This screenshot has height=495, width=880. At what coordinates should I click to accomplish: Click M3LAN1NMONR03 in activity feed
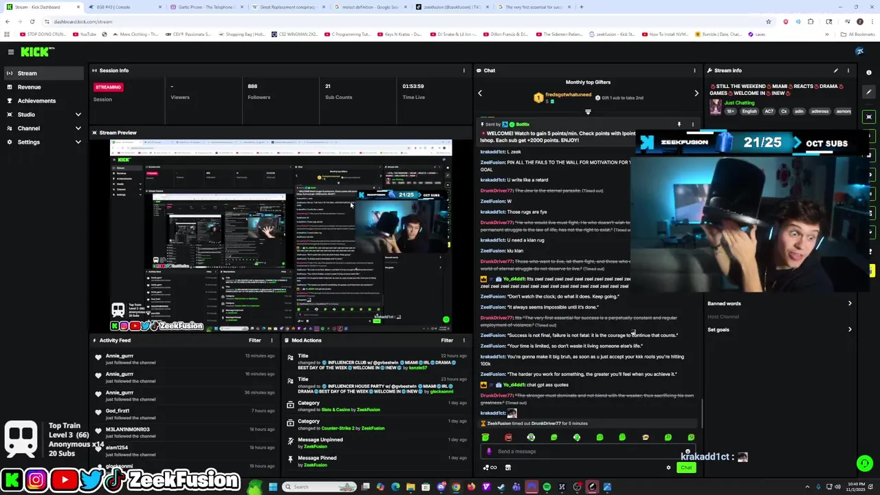click(127, 429)
